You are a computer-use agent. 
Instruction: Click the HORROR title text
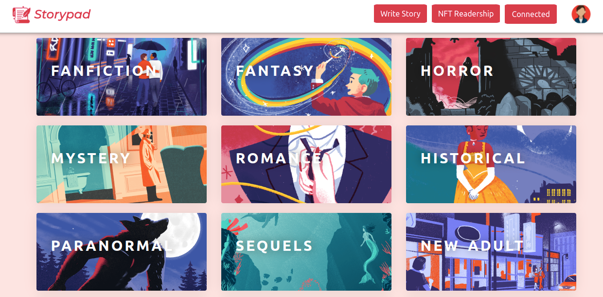[x=457, y=71]
